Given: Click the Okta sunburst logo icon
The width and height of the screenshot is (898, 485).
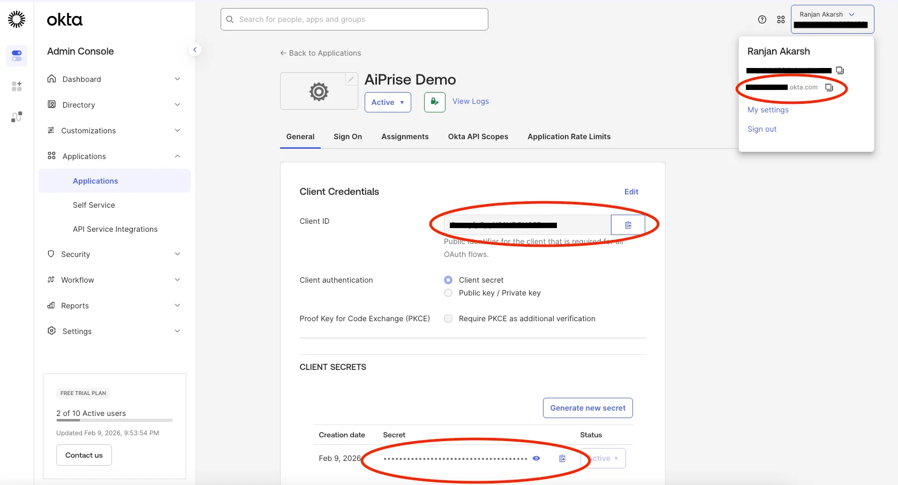Looking at the screenshot, I should pos(17,19).
